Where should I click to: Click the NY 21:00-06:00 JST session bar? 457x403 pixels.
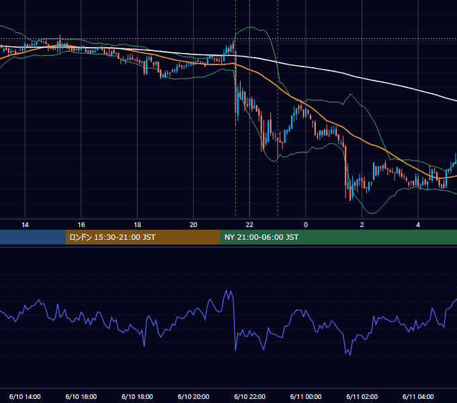pyautogui.click(x=338, y=237)
